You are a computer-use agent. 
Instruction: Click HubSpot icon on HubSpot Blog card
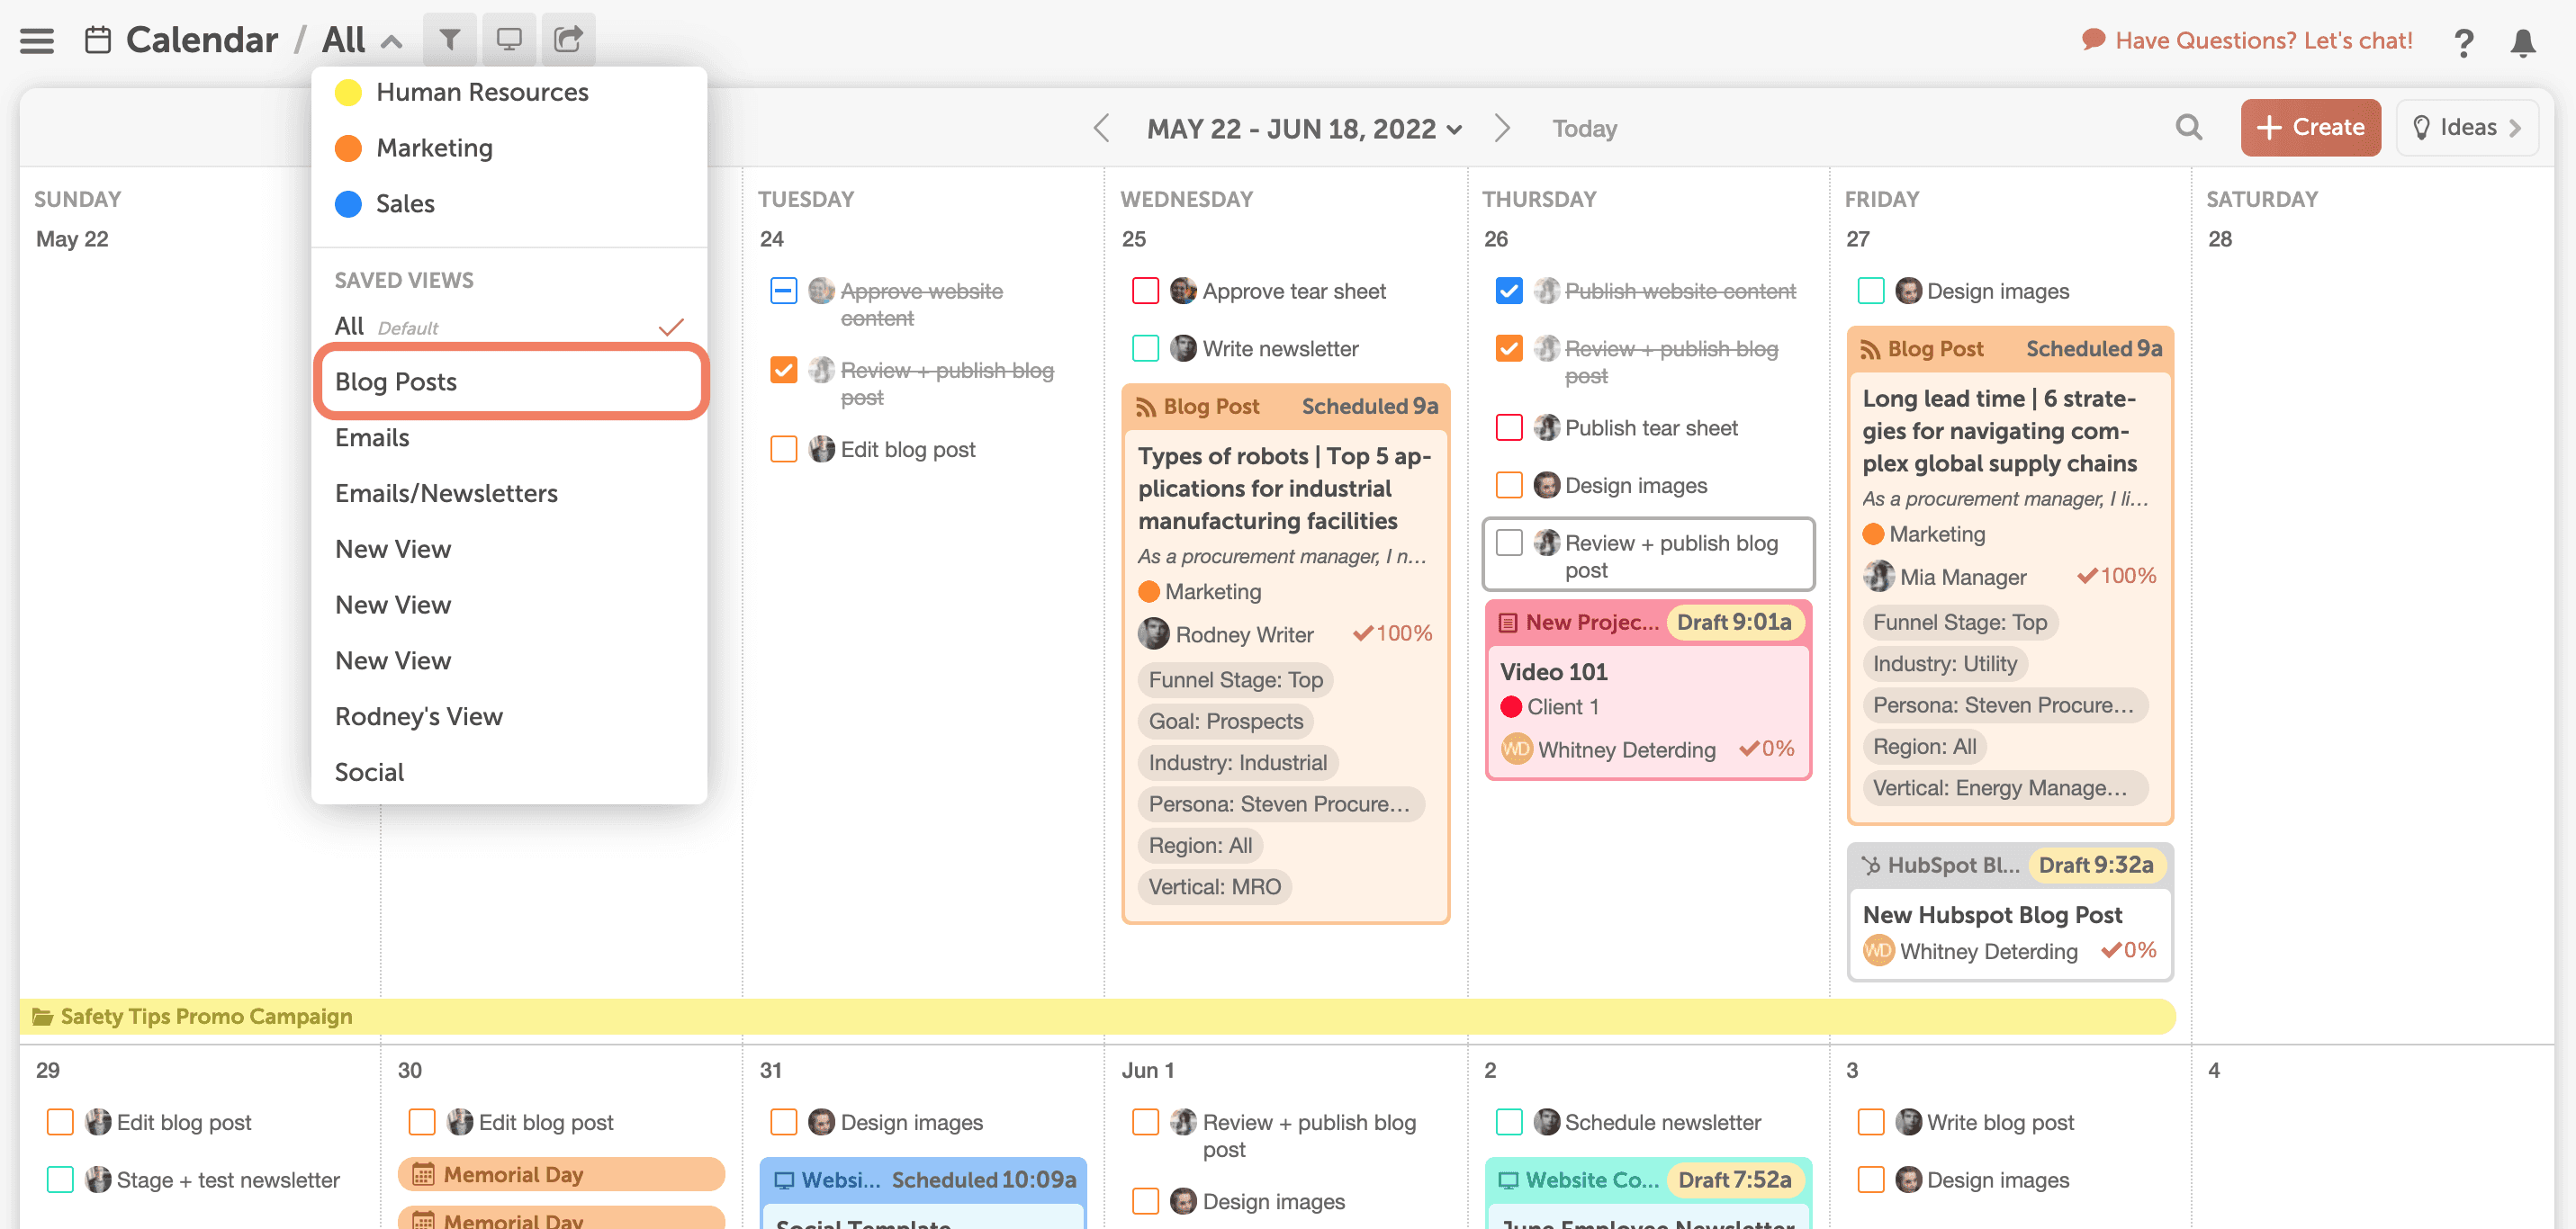[x=1870, y=865]
